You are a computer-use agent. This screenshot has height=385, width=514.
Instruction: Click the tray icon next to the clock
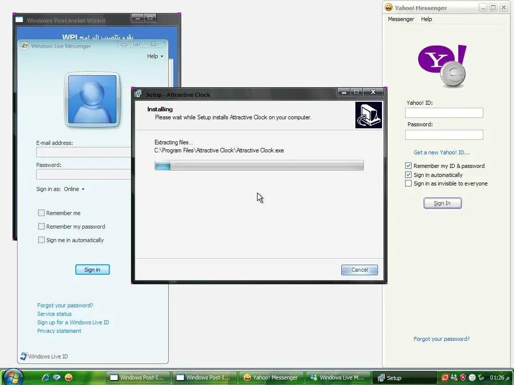tap(481, 377)
